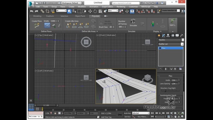
Task: Open the Selected key filter dropdown
Action: (x=140, y=113)
